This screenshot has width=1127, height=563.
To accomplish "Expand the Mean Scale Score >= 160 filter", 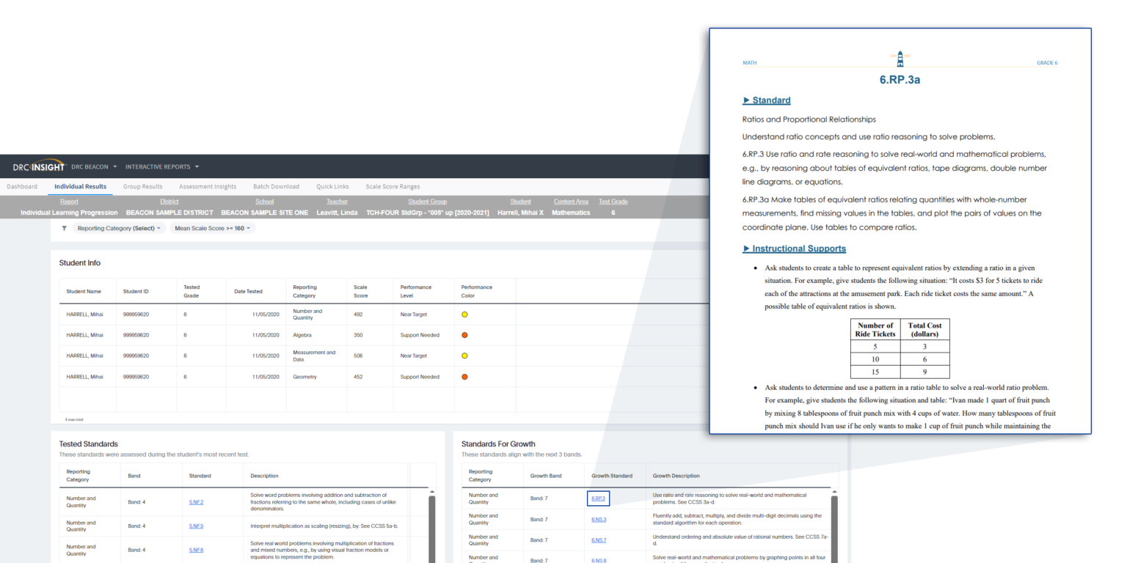I will pos(212,229).
